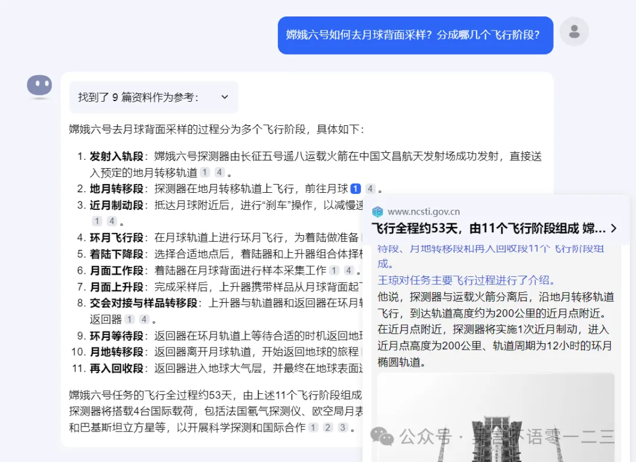Click citation 2 at end of summary

(328, 427)
